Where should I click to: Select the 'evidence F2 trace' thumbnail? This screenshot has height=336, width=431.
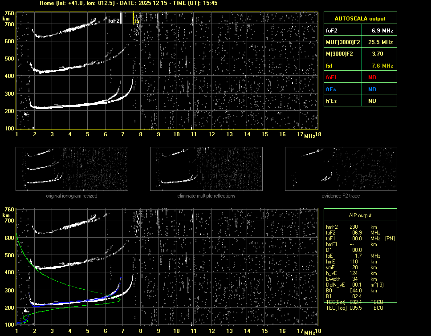click(x=341, y=169)
